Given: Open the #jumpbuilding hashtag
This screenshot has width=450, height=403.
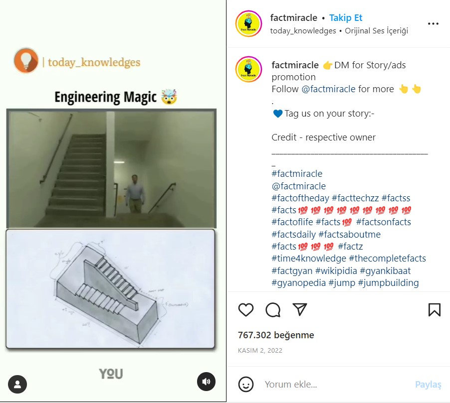Looking at the screenshot, I should (x=388, y=282).
